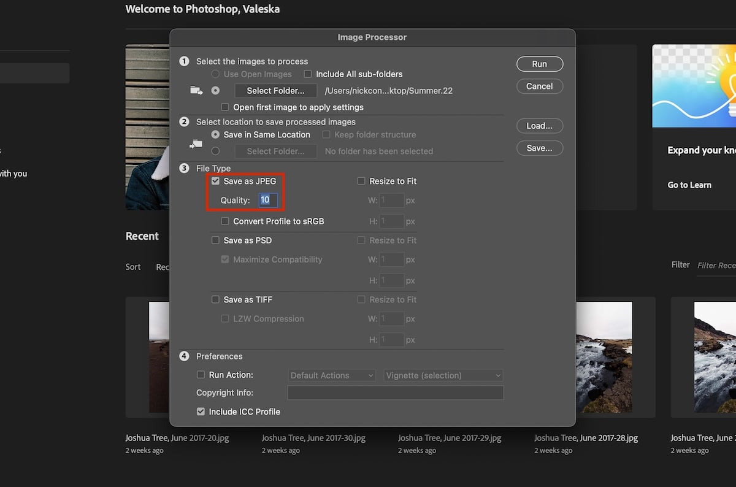Click the Run button

coord(539,64)
